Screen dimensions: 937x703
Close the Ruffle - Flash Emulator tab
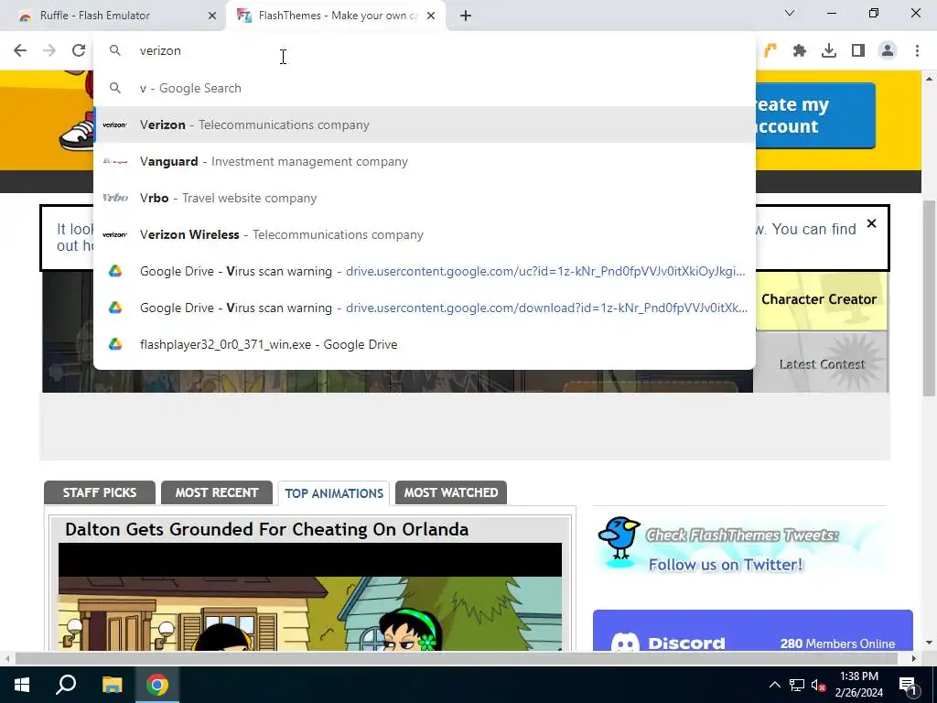click(212, 16)
